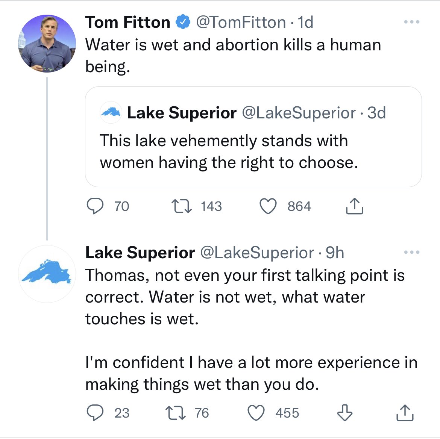Open the @TomFitton handle link
440x439 pixels.
click(241, 23)
